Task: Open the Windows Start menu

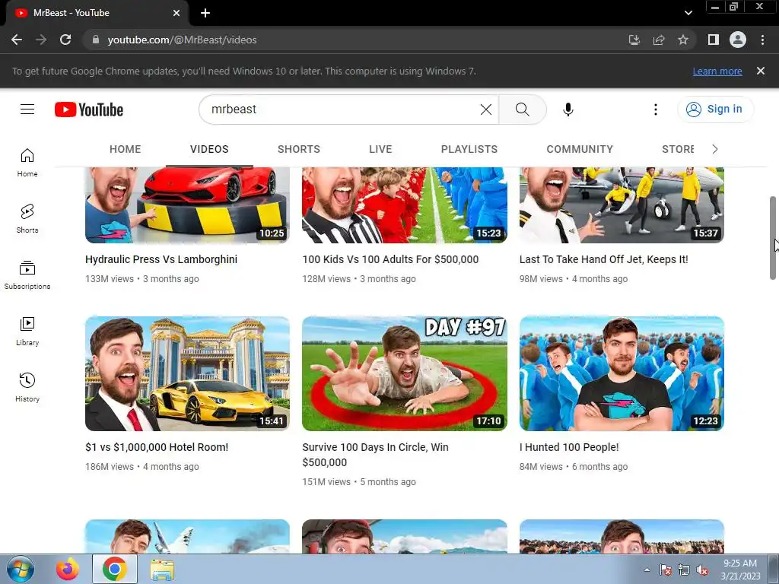Action: (x=21, y=569)
